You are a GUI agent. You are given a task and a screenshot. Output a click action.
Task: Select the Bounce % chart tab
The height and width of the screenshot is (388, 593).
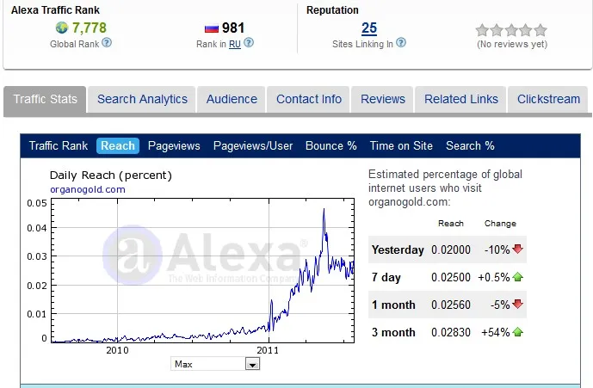click(x=330, y=146)
